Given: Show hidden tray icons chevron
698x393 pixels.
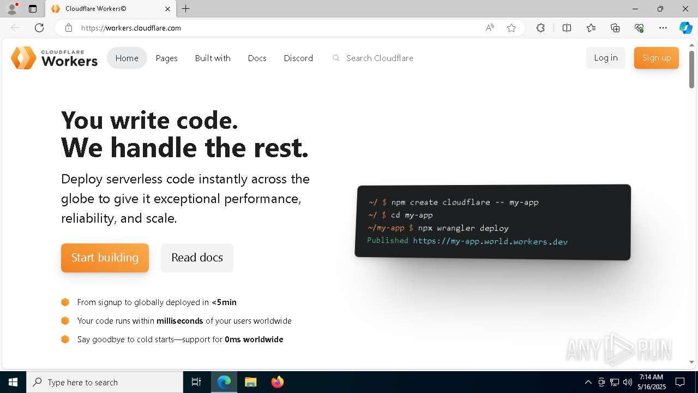Looking at the screenshot, I should [x=588, y=382].
